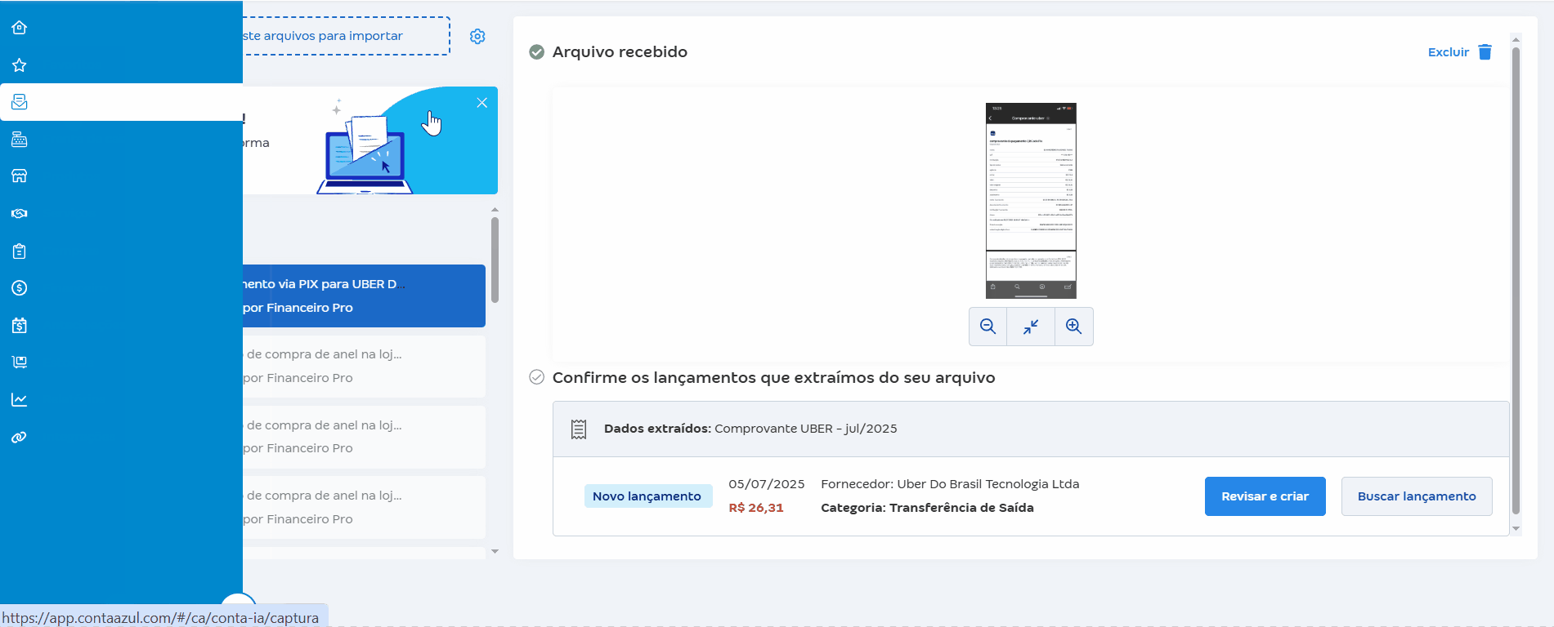
Task: Click Excluir link
Action: pyautogui.click(x=1449, y=52)
